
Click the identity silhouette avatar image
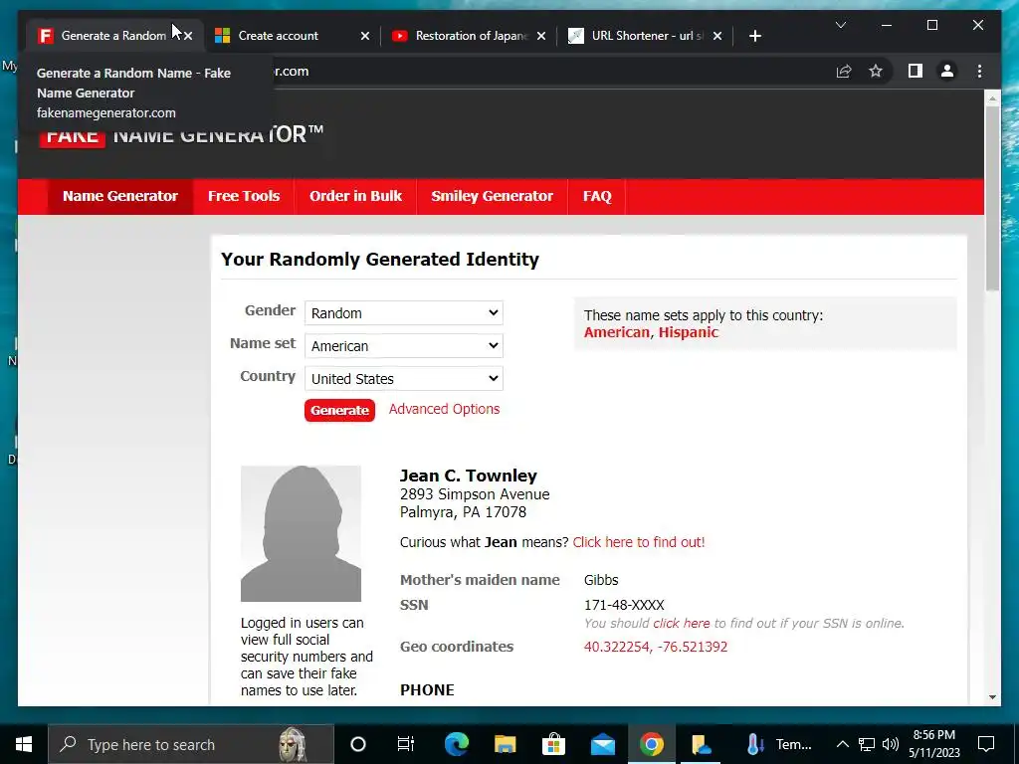click(301, 533)
